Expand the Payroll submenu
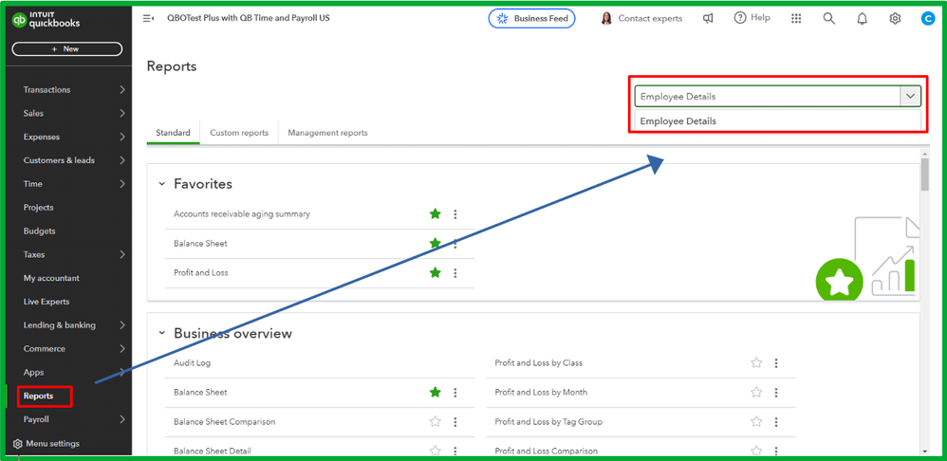 click(122, 419)
